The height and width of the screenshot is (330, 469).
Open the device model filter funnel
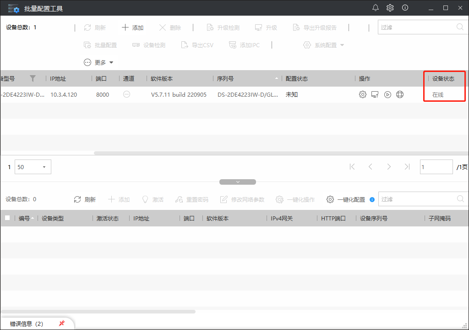33,78
